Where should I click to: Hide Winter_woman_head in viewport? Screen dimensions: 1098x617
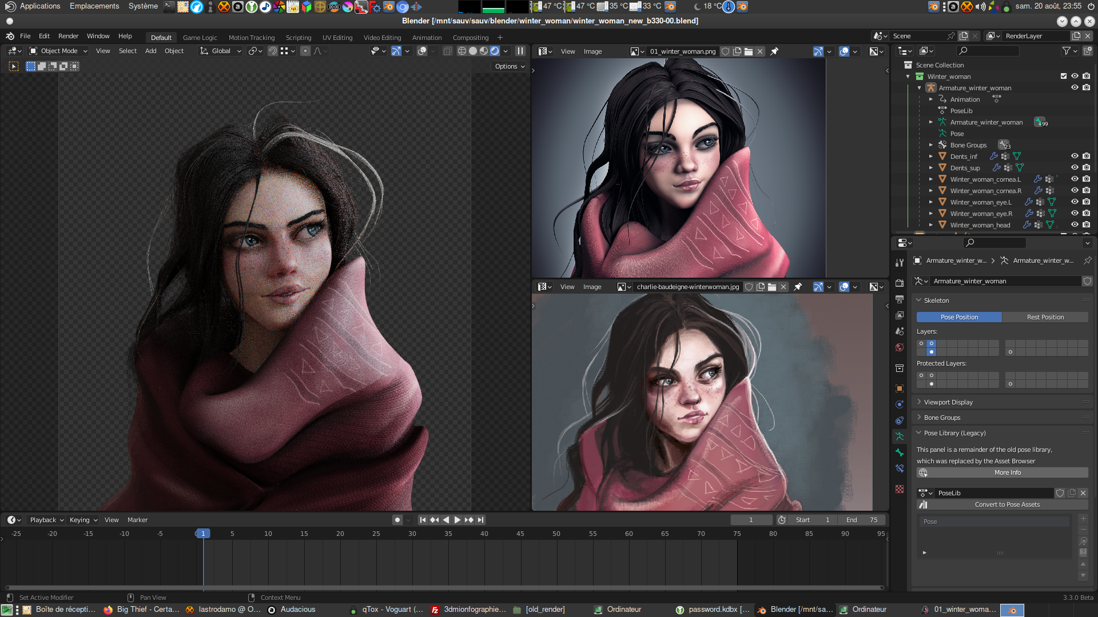pos(1075,225)
